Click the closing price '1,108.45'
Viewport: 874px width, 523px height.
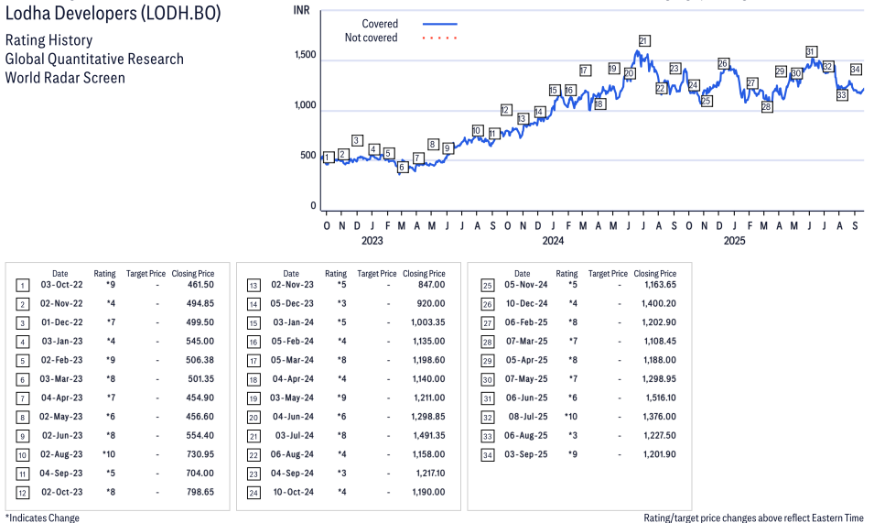tap(660, 342)
